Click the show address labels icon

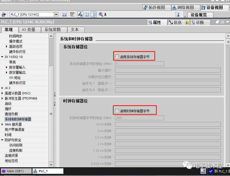[64, 14]
